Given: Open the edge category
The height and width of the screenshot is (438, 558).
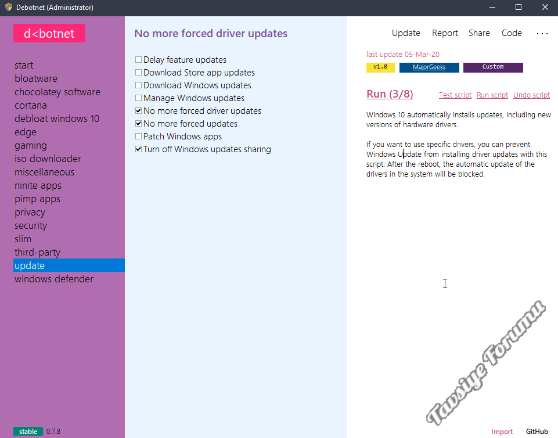Looking at the screenshot, I should 26,132.
